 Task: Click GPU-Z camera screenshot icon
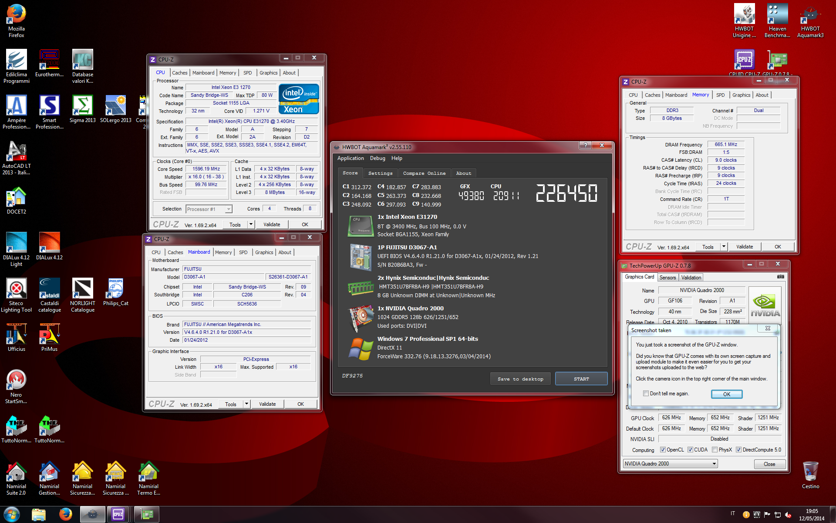[781, 277]
